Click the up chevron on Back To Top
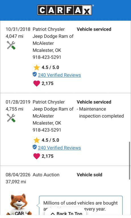Image resolution: width=131 pixels, height=218 pixels. (x=53, y=214)
